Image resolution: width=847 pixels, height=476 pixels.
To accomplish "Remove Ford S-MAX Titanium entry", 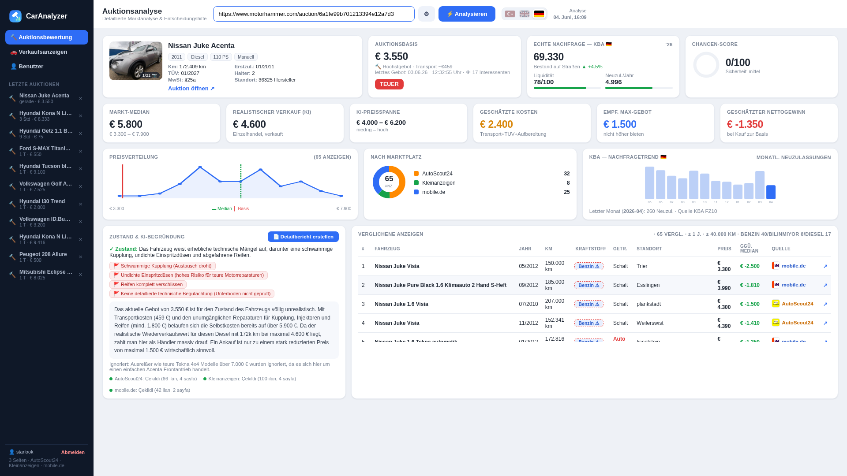I will tap(80, 151).
